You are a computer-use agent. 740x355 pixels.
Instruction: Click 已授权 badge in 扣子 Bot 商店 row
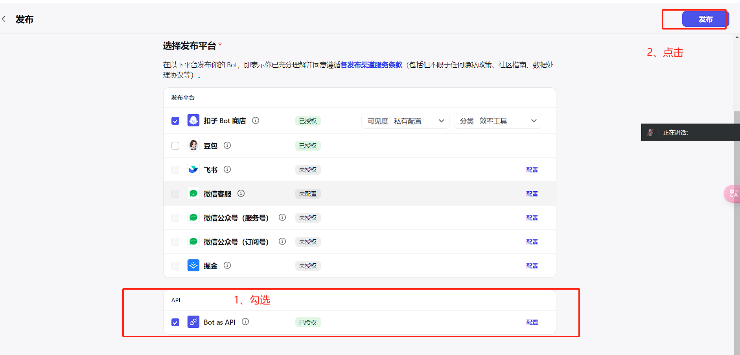point(308,121)
